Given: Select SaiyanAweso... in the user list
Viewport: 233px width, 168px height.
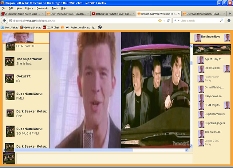Looking at the screenshot, I should 214,96.
